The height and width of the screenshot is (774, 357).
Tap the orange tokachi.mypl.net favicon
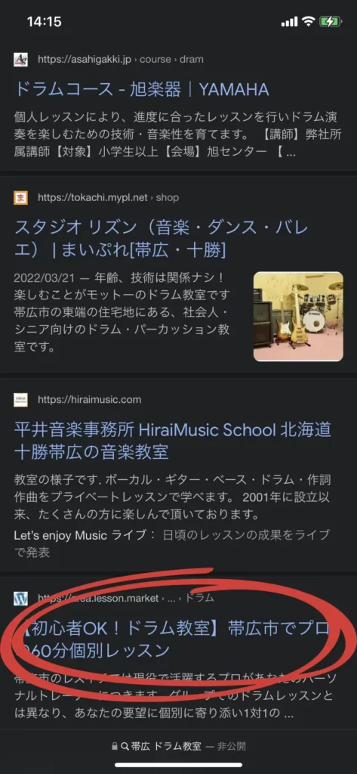tap(20, 197)
